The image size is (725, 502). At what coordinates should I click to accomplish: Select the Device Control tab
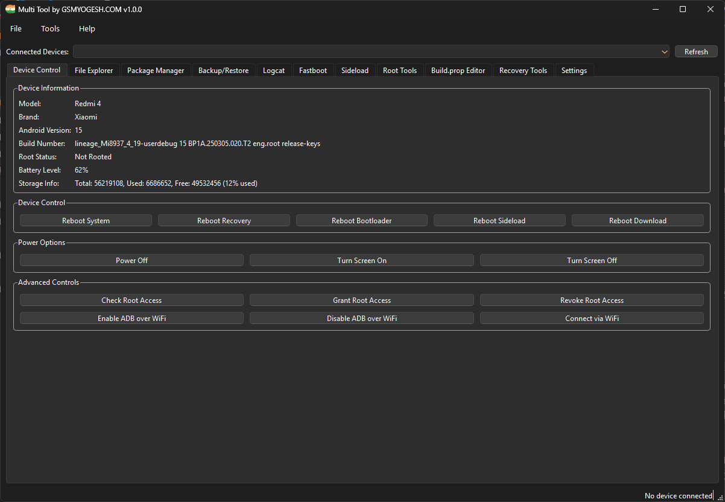[37, 70]
